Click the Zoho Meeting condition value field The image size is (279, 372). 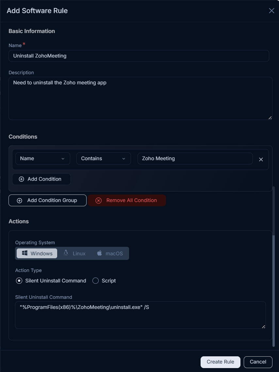pyautogui.click(x=195, y=159)
